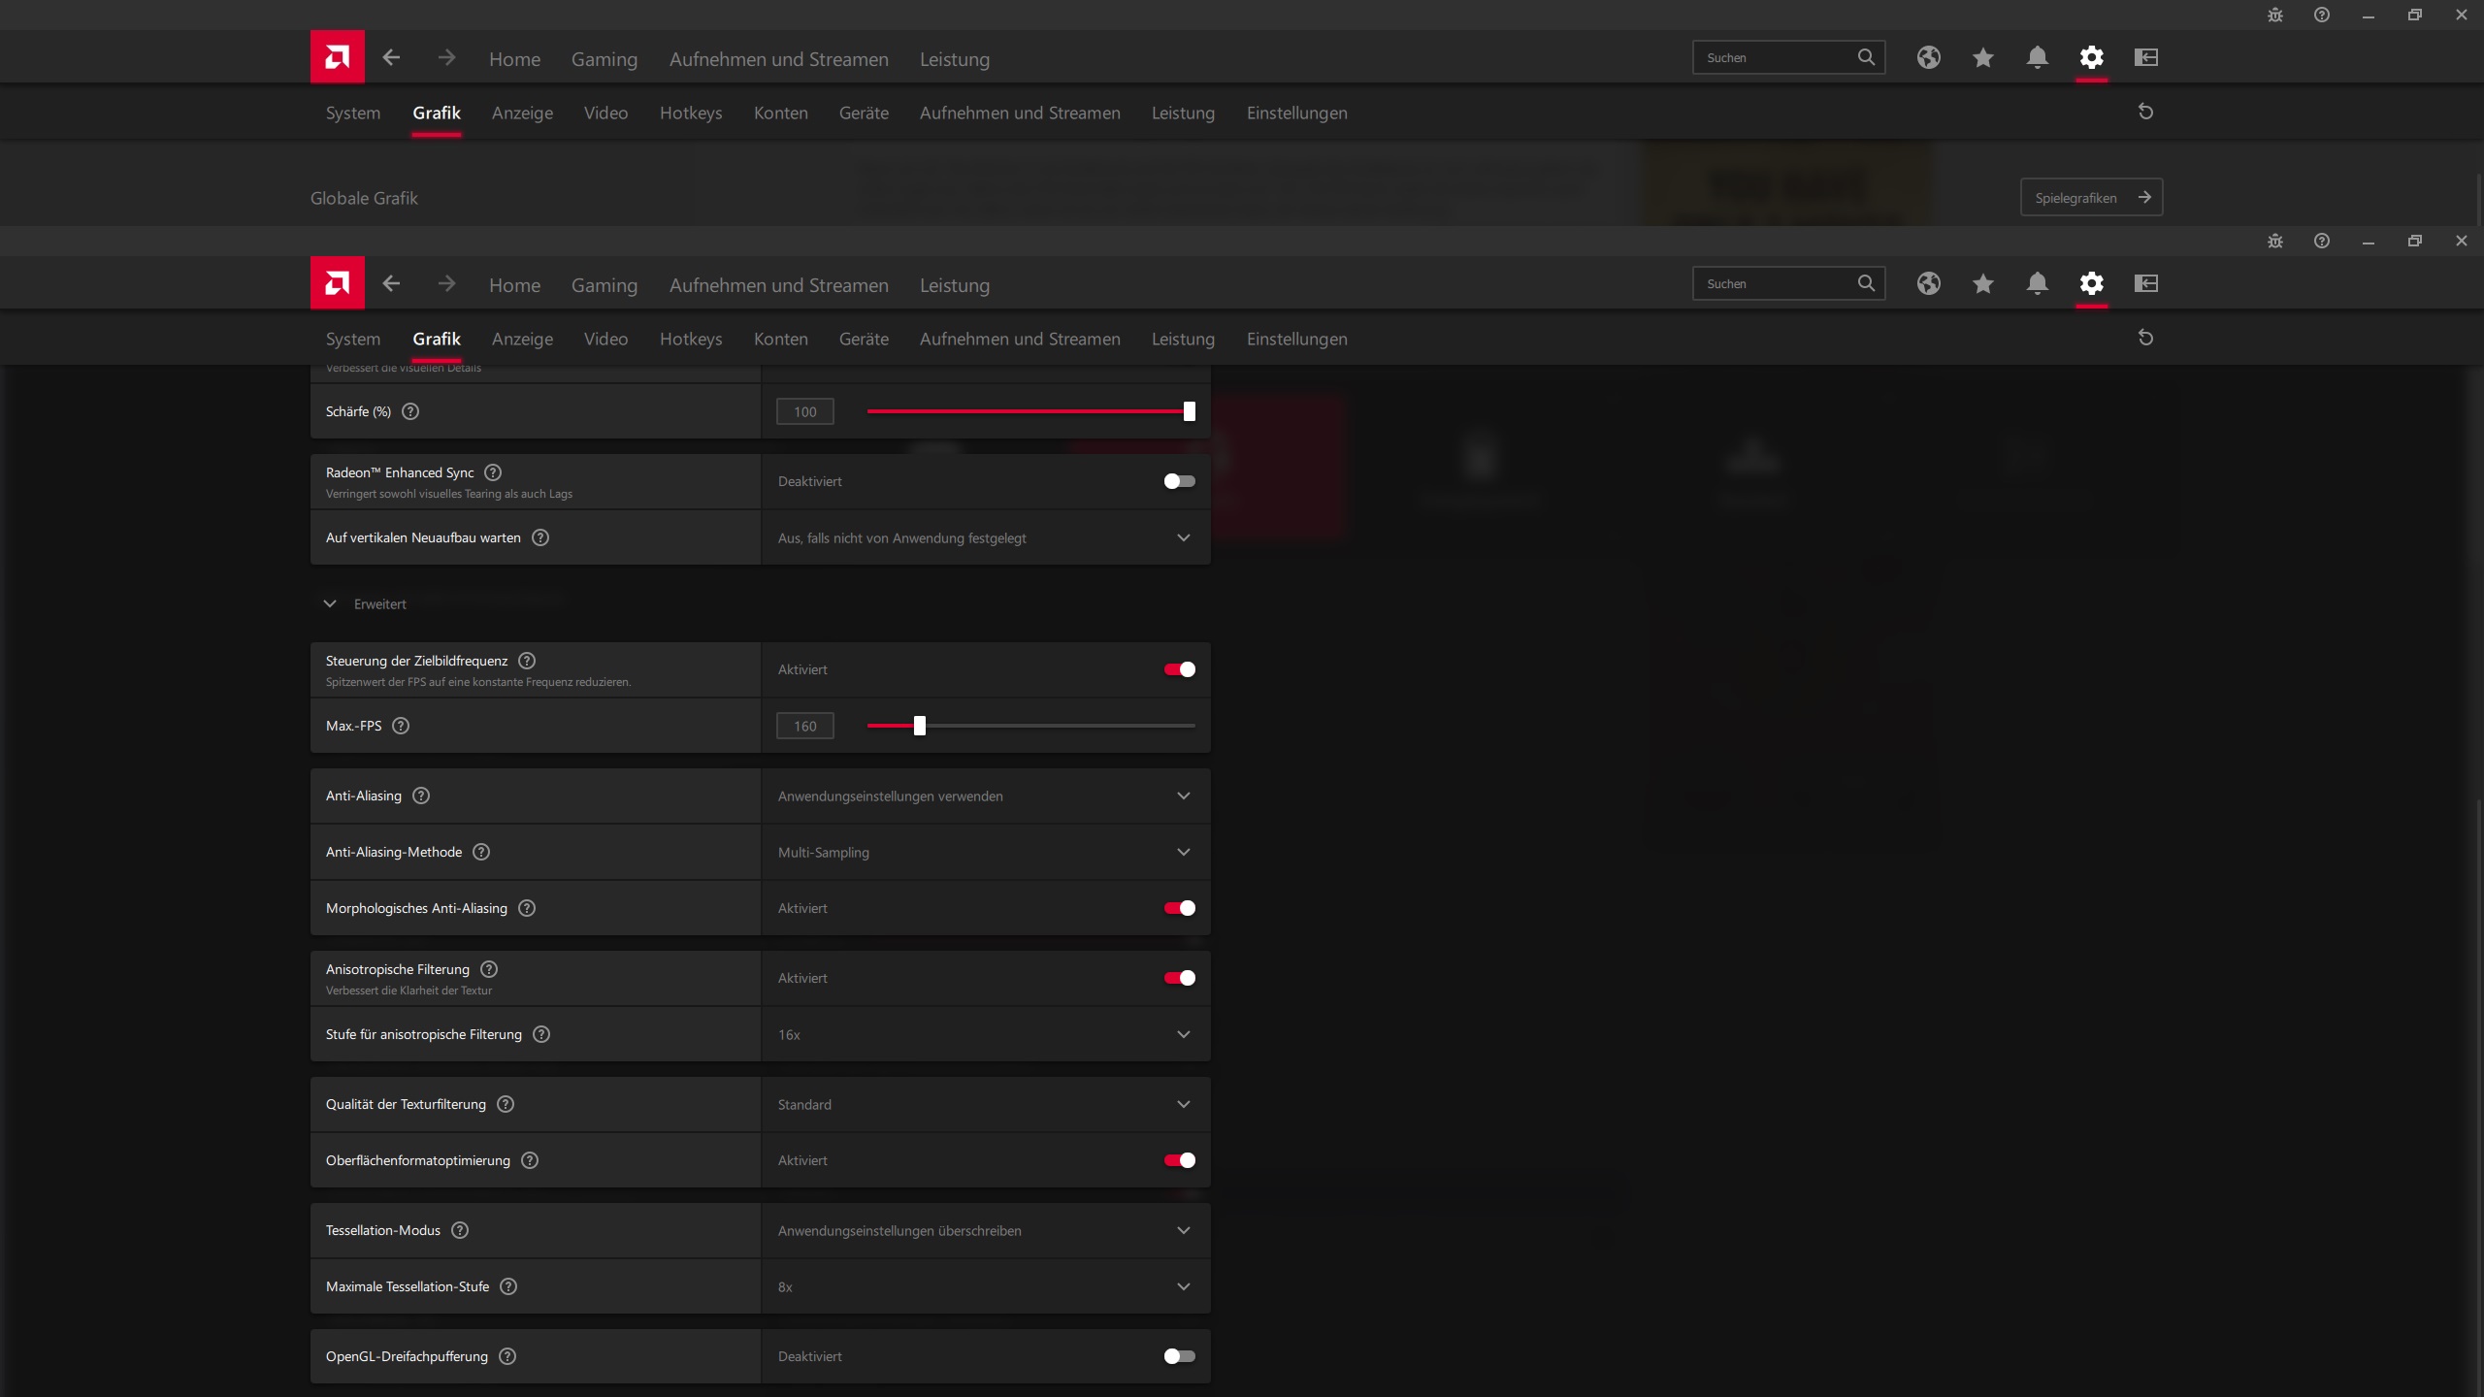Click the Max.-FPS slider track
Image resolution: width=2484 pixels, height=1397 pixels.
[x=1058, y=726]
